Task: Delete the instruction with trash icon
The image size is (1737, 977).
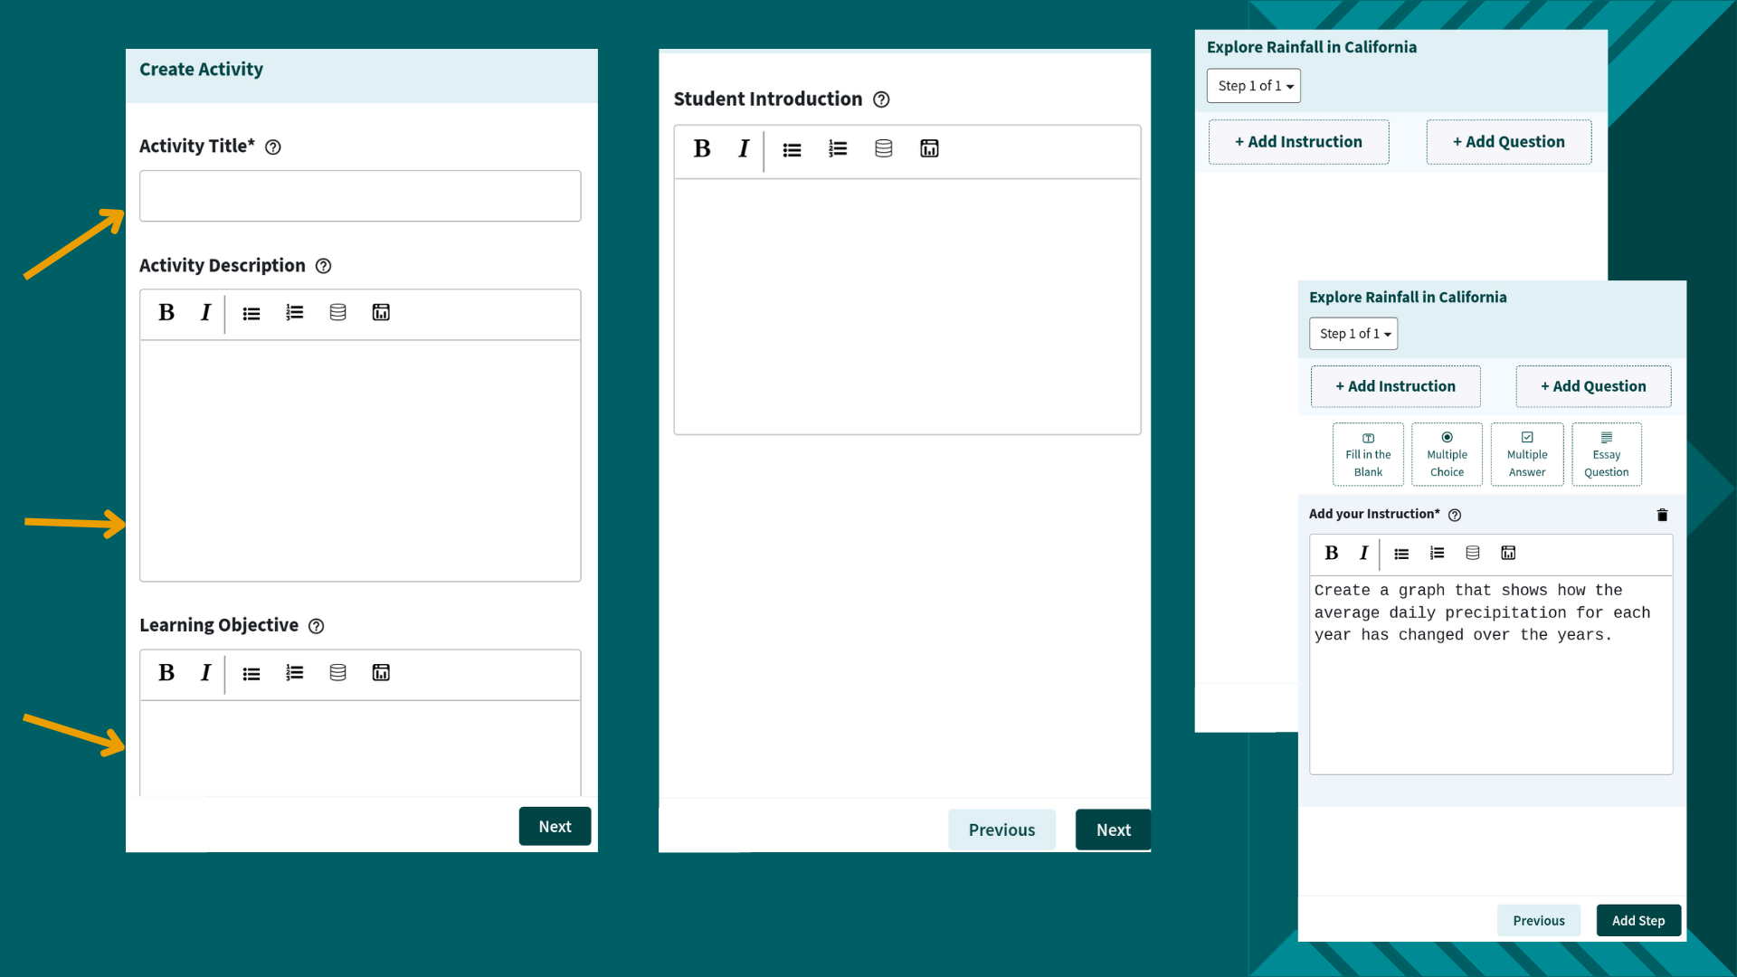Action: click(1662, 515)
